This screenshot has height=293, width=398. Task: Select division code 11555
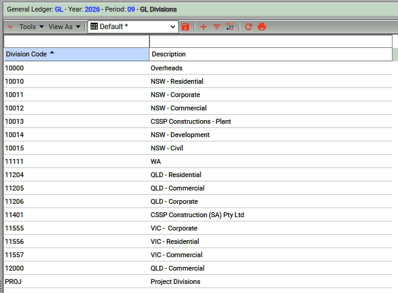[x=14, y=228]
